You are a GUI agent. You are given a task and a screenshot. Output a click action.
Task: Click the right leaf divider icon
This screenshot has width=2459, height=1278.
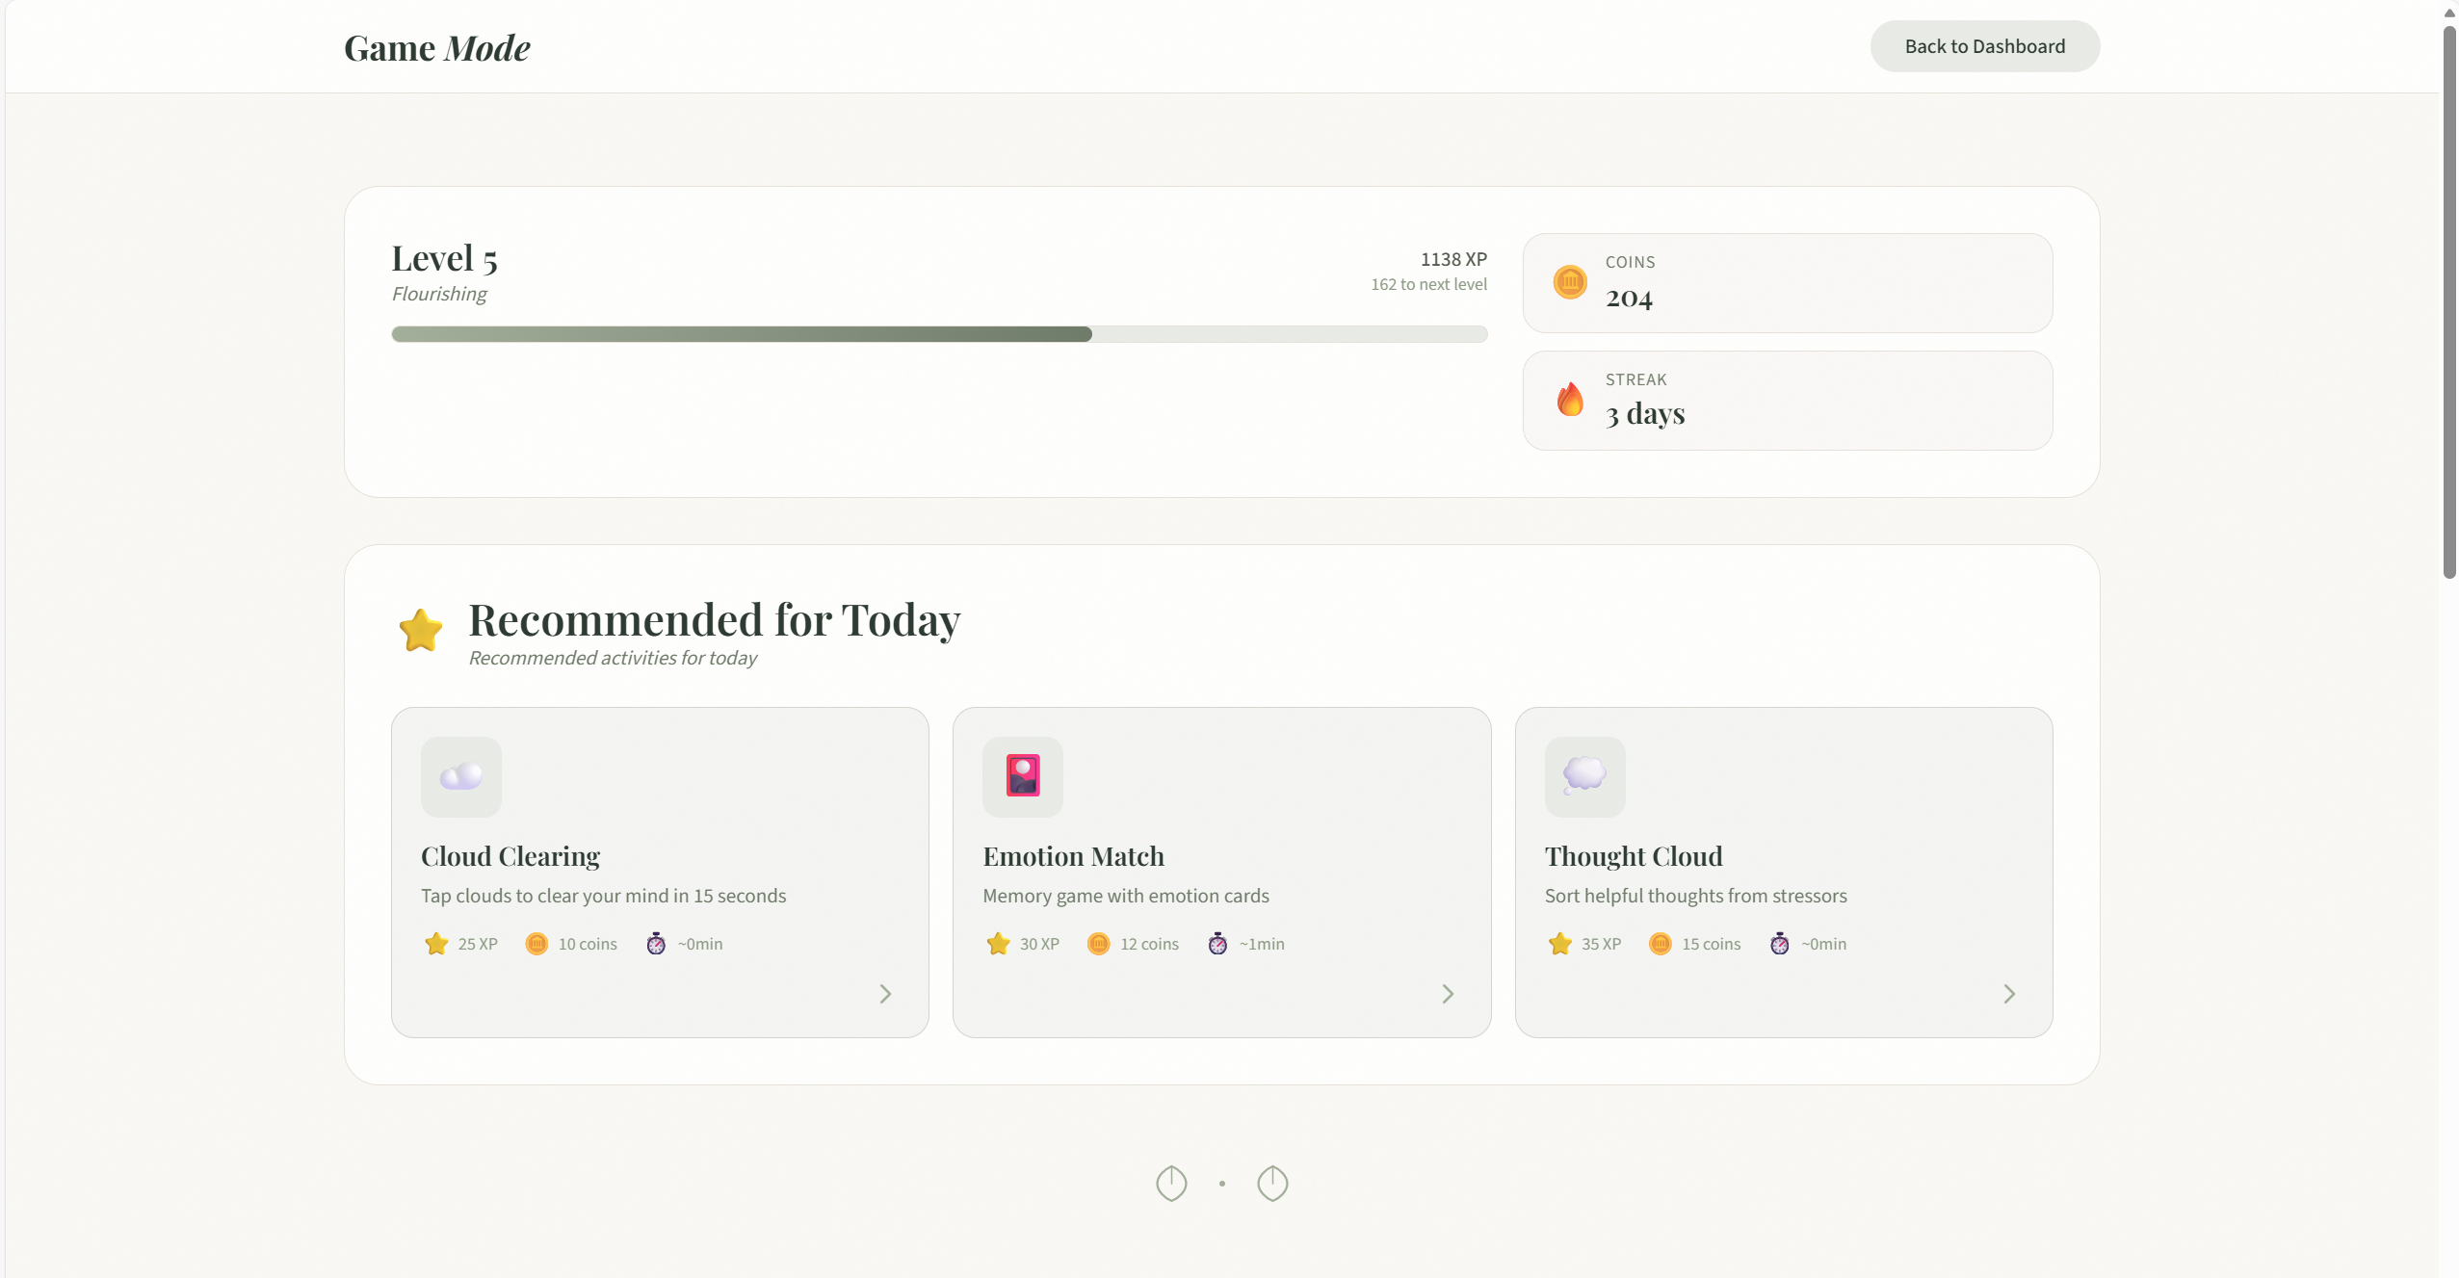[1272, 1183]
